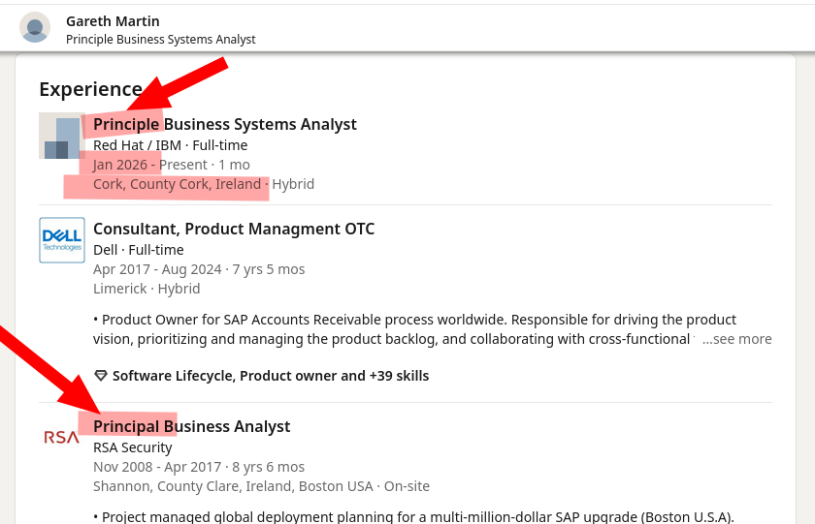Image resolution: width=815 pixels, height=524 pixels.
Task: Click the Red Hat / IBM · Full-time text
Action: (170, 145)
